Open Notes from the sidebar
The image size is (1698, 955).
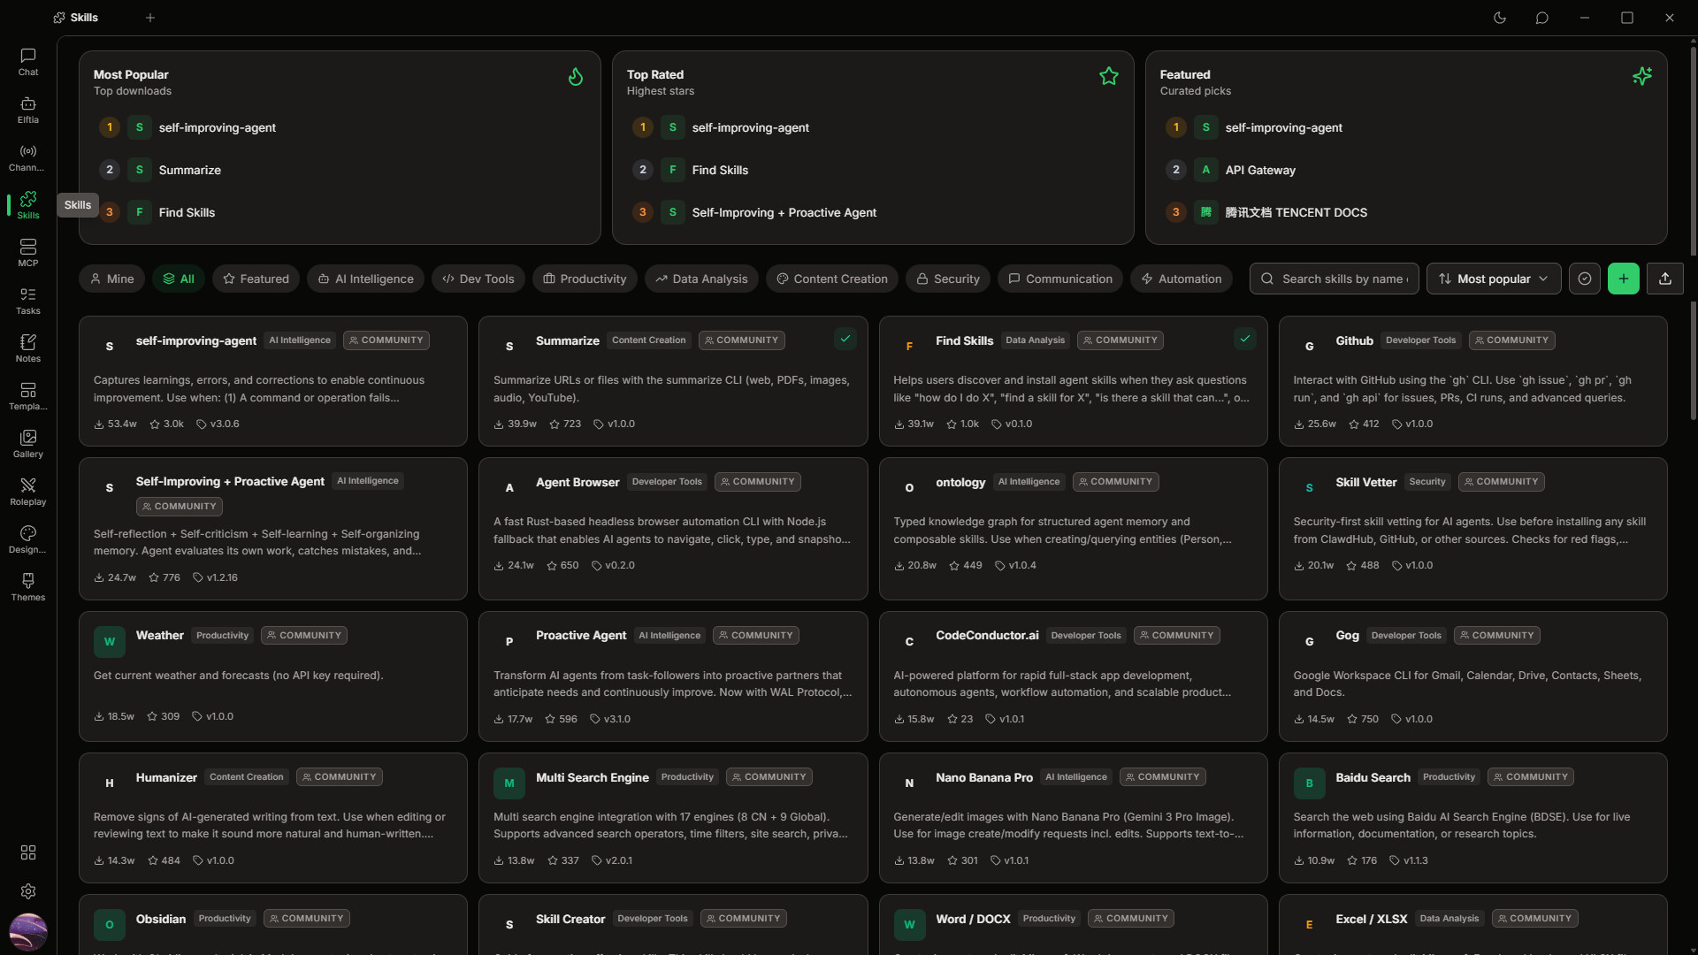[28, 348]
